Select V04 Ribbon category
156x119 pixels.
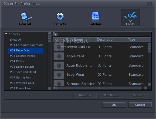tap(18, 61)
